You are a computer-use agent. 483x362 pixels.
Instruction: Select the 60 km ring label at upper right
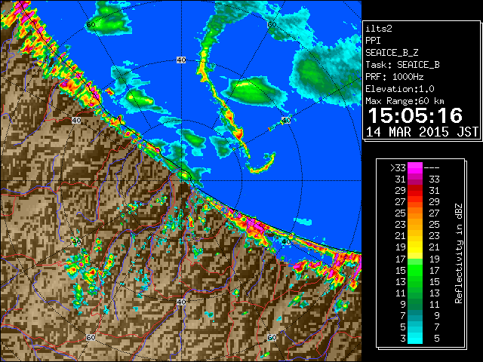click(x=272, y=25)
